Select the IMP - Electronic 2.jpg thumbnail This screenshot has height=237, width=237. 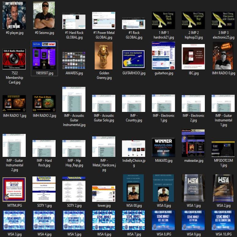click(193, 103)
